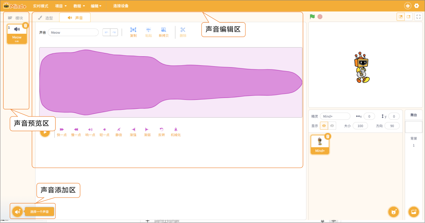Expand the 编辑 dropdown menu
The height and width of the screenshot is (223, 425).
pyautogui.click(x=96, y=6)
